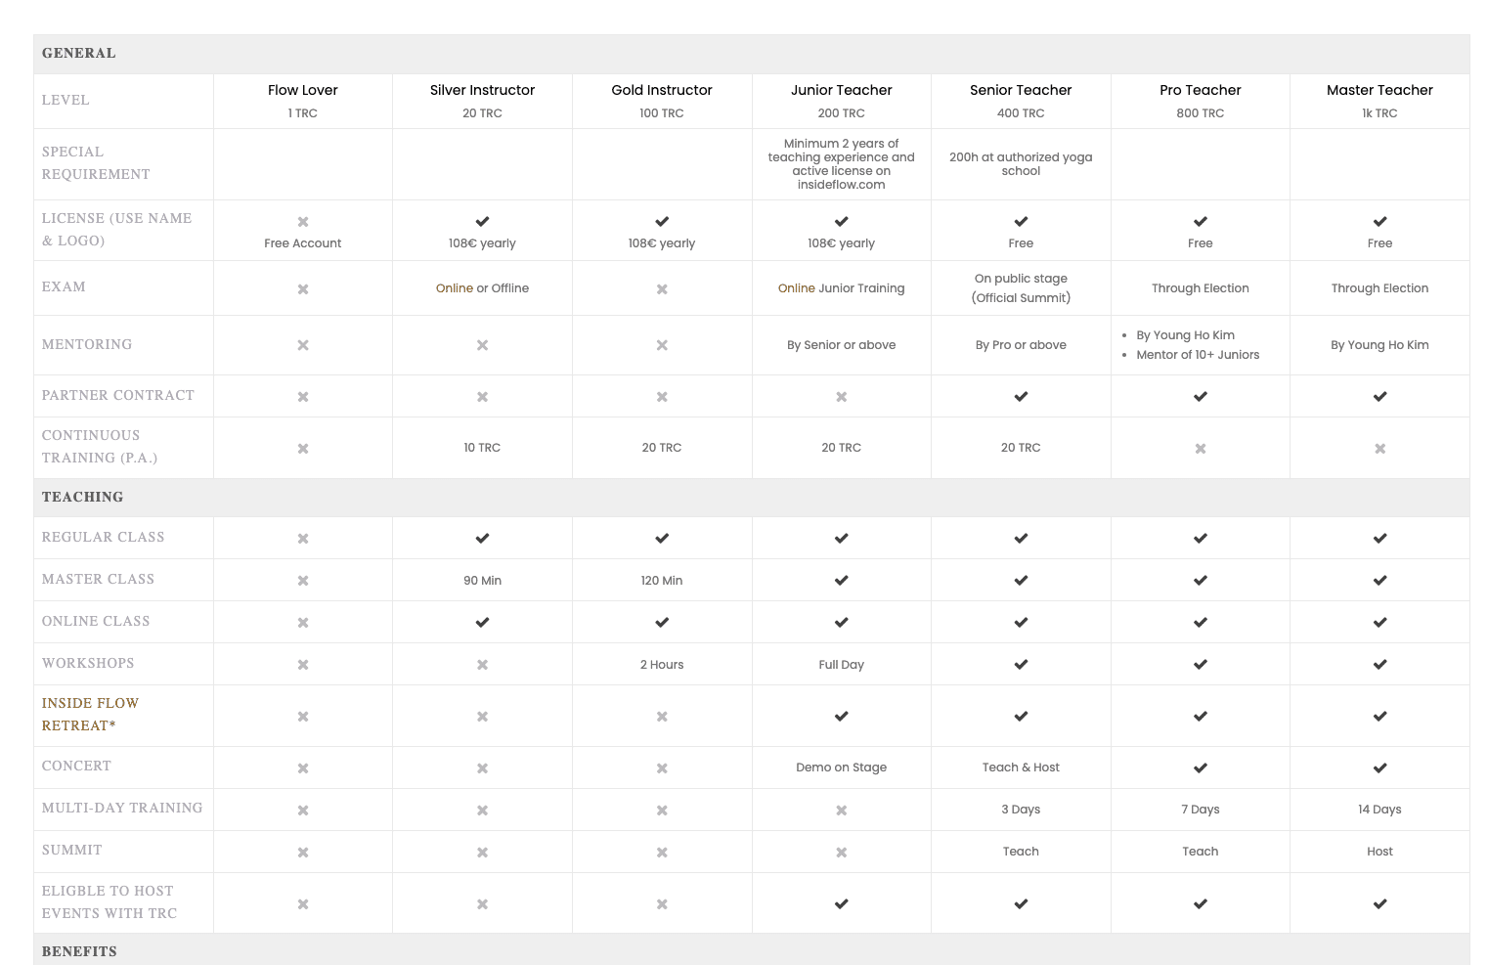Click the checkmark under Silver Instructor license
The height and width of the screenshot is (965, 1488).
(x=482, y=222)
